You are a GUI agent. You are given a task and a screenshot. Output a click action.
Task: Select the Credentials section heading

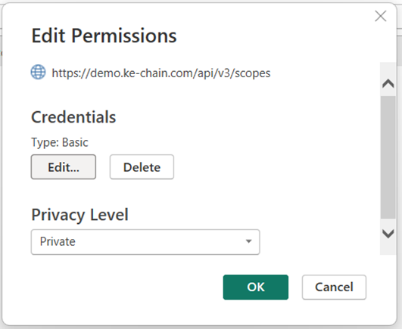73,117
